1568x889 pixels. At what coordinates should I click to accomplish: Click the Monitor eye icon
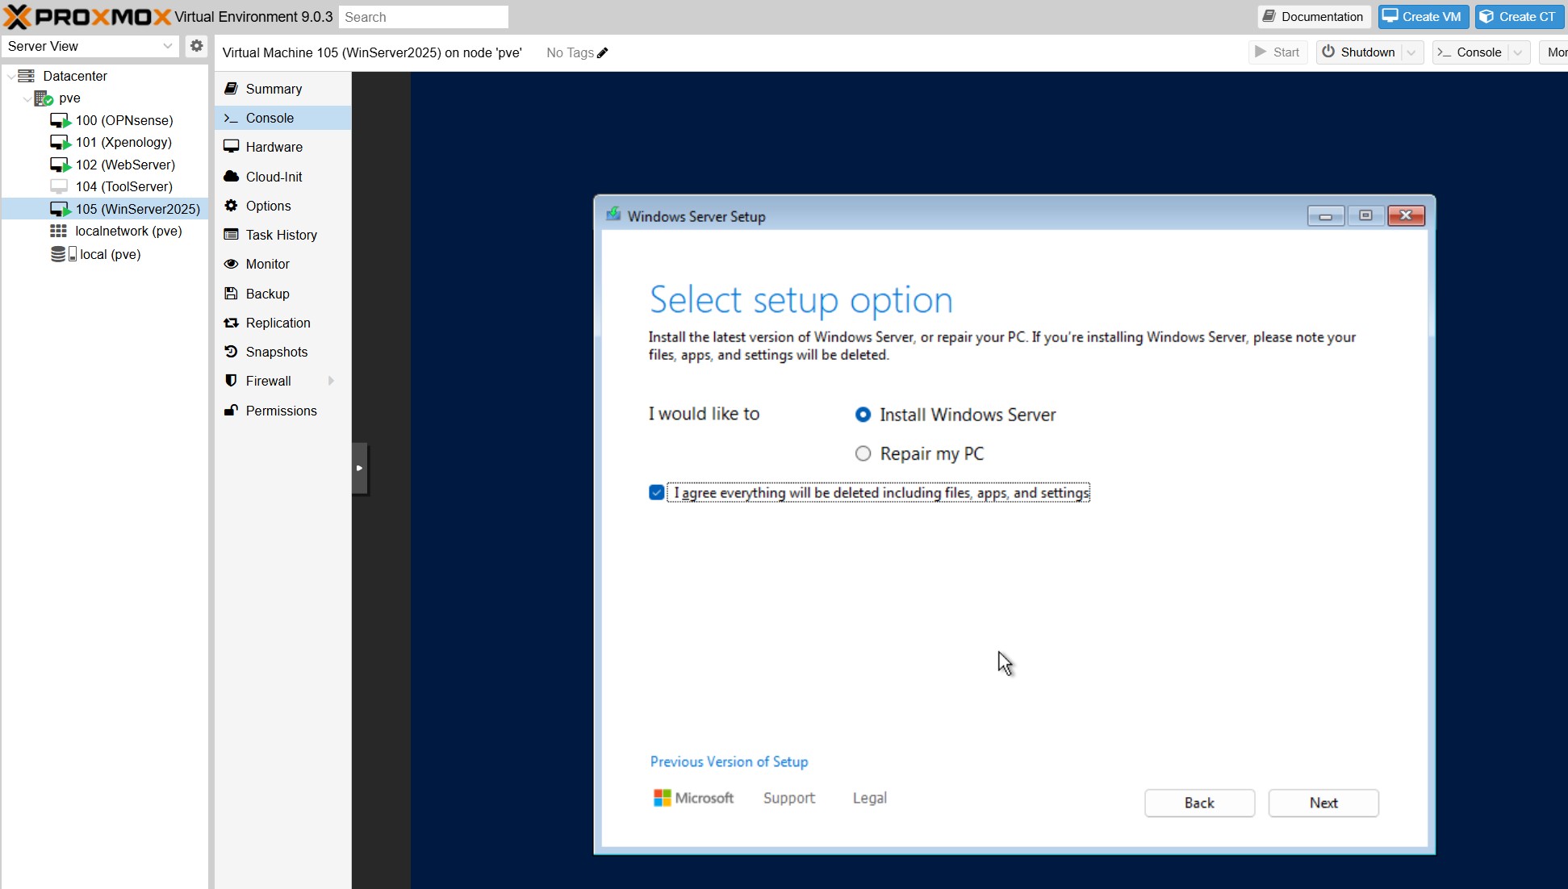231,264
